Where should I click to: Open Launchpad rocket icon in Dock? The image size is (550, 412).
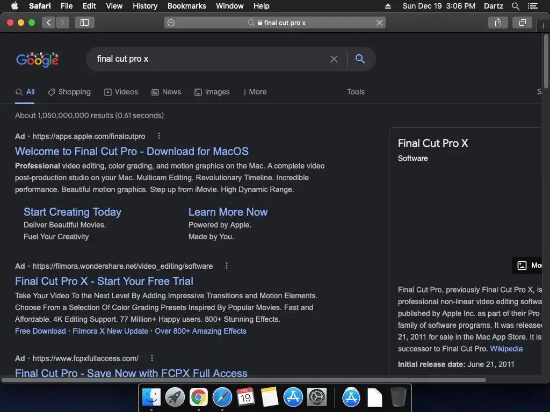coord(175,397)
